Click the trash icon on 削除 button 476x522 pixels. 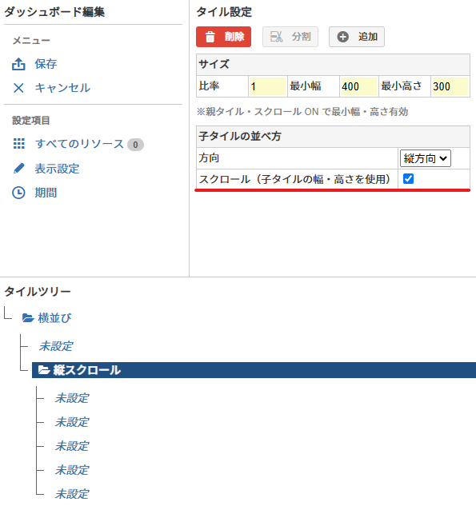(x=210, y=37)
